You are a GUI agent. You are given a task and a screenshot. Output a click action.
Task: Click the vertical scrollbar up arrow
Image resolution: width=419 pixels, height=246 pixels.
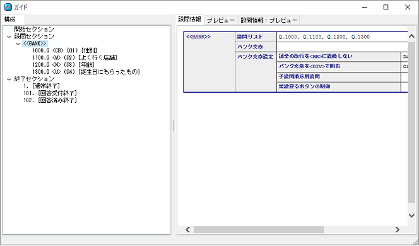coord(411,37)
